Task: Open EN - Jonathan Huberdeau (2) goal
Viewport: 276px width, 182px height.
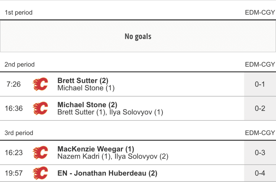Action: (x=107, y=173)
